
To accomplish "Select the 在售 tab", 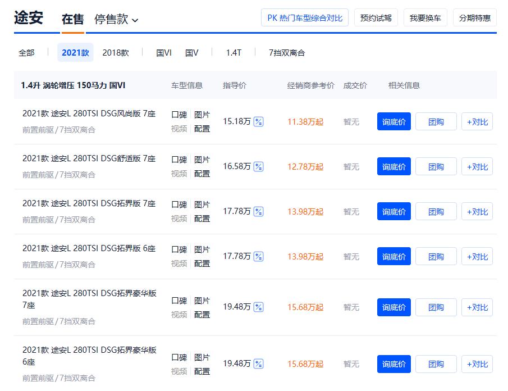I will (x=74, y=18).
